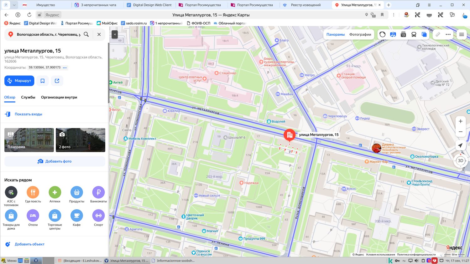Screen dimensions: 470x264
Task: Open the ФОИВ-ОСП bookmark
Action: pyautogui.click(x=199, y=23)
